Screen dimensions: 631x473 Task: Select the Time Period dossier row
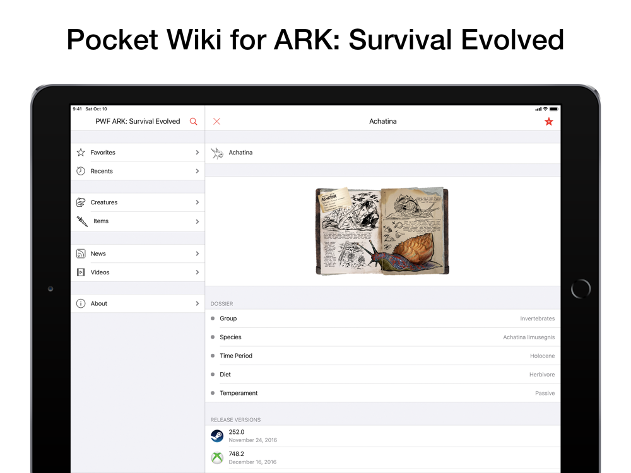[383, 356]
